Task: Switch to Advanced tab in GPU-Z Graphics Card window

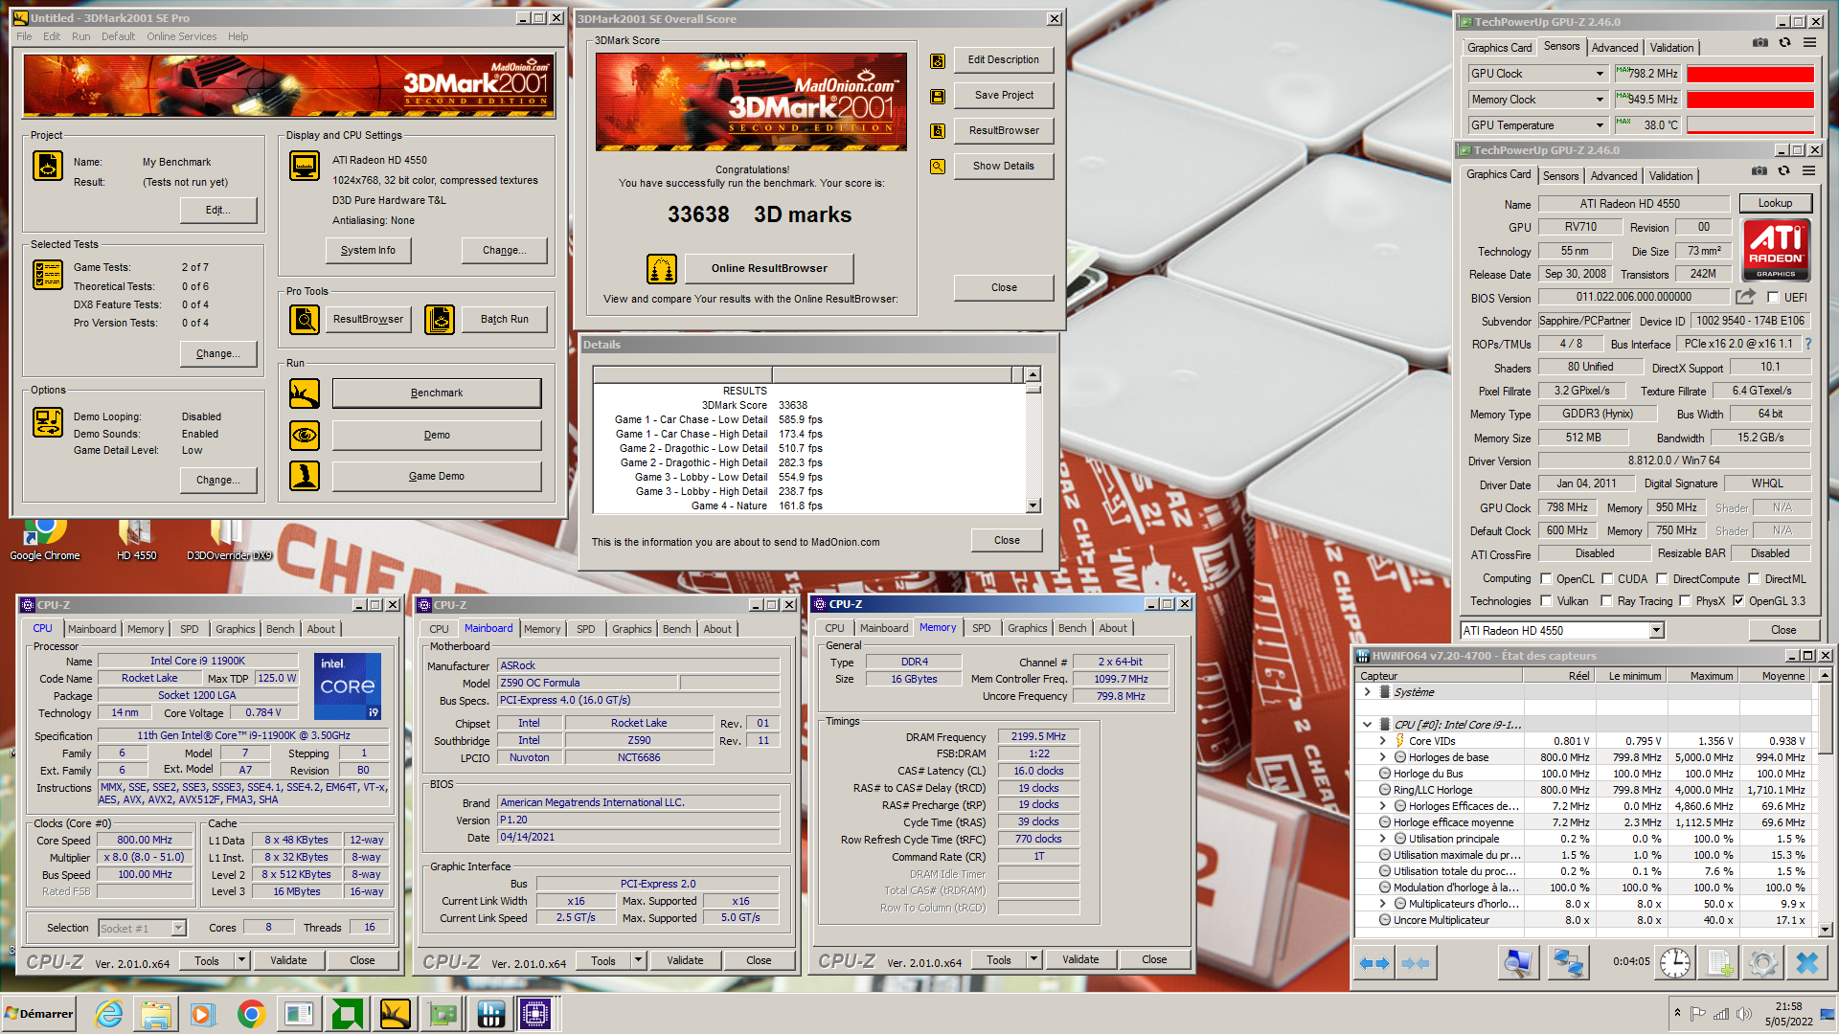Action: pos(1613,176)
